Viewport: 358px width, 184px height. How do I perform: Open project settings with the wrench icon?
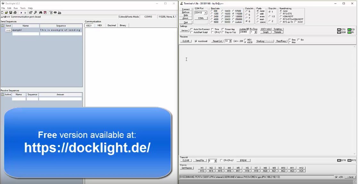(35, 12)
